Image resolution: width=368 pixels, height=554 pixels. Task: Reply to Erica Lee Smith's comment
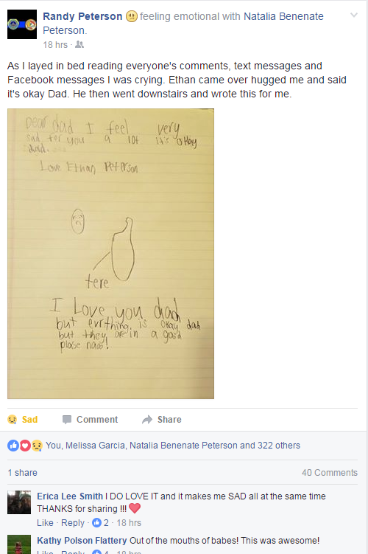[73, 523]
